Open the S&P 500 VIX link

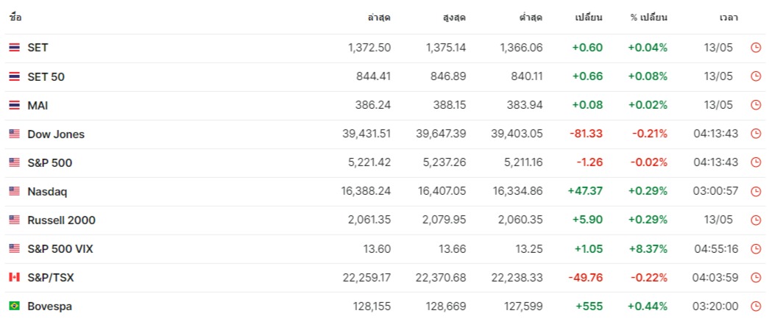pos(60,248)
